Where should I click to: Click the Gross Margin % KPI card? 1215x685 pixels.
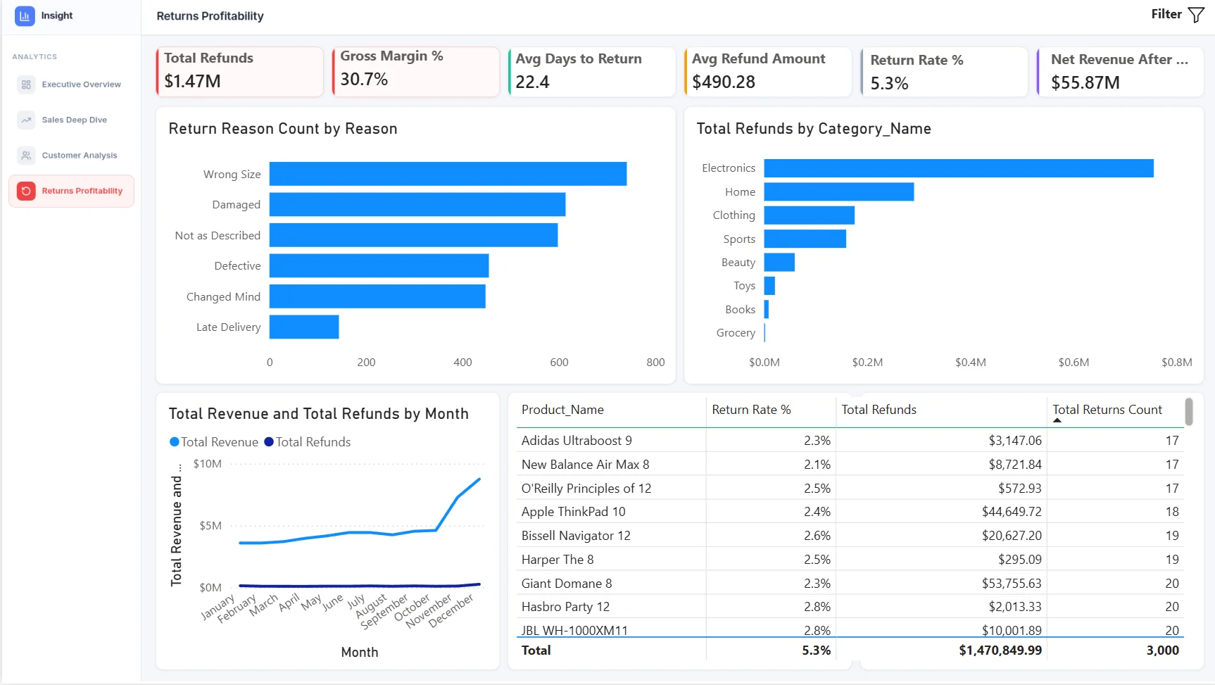coord(416,72)
